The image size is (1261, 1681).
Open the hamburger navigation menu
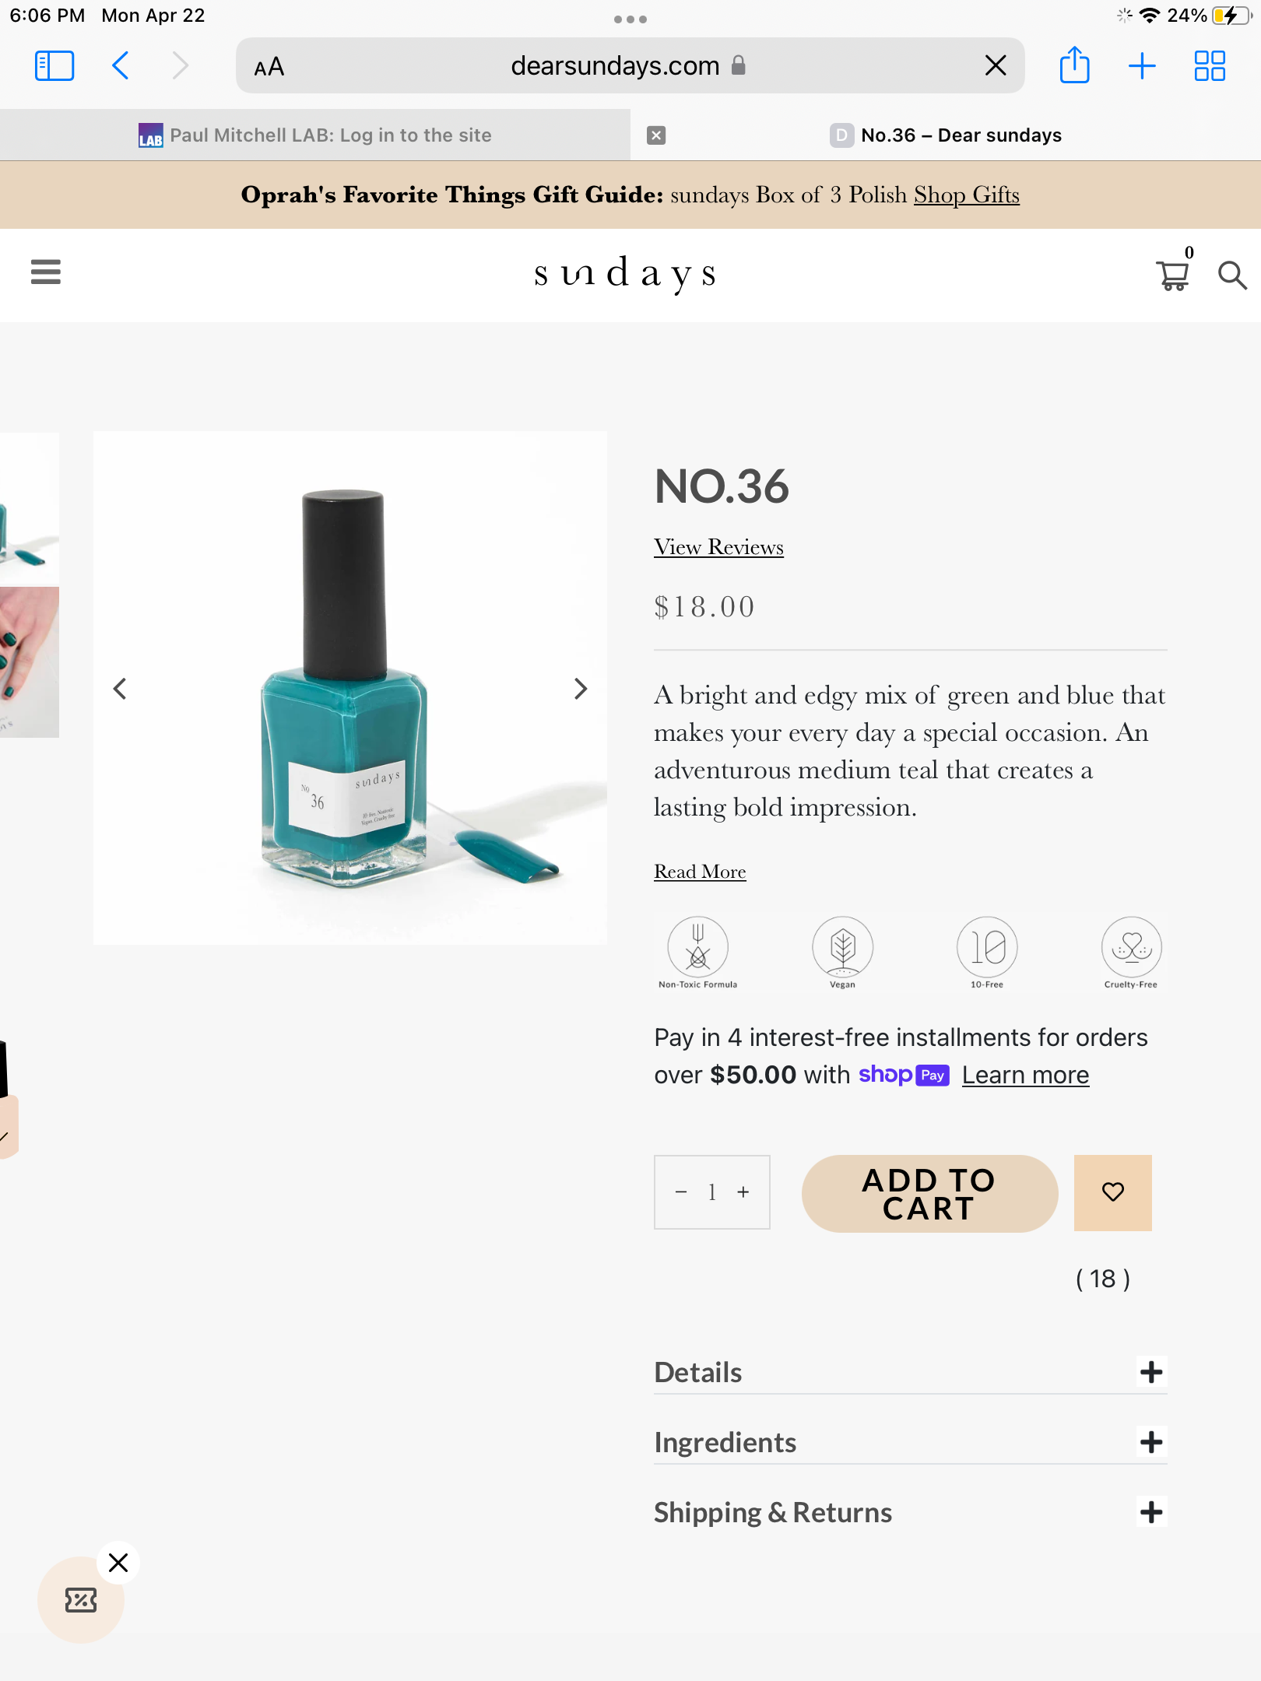click(x=46, y=272)
